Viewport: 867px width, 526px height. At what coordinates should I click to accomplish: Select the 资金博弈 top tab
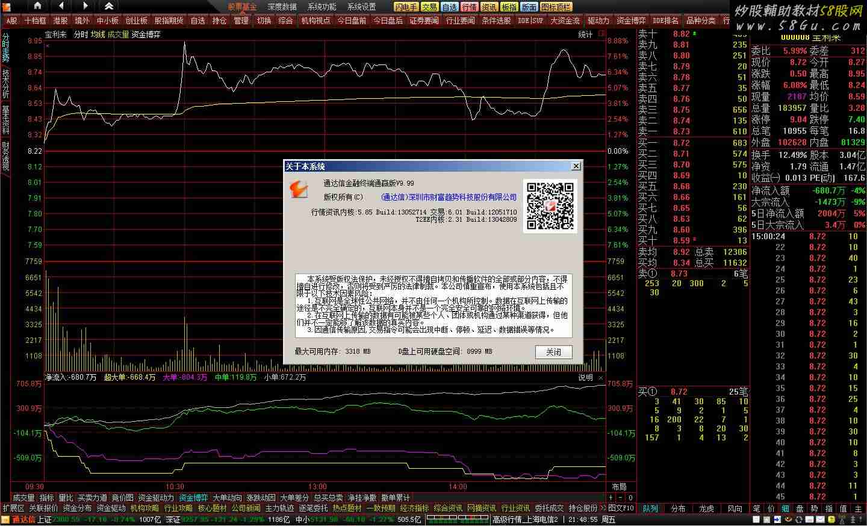pos(631,20)
